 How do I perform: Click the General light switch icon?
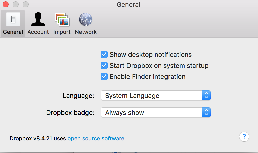[13, 19]
